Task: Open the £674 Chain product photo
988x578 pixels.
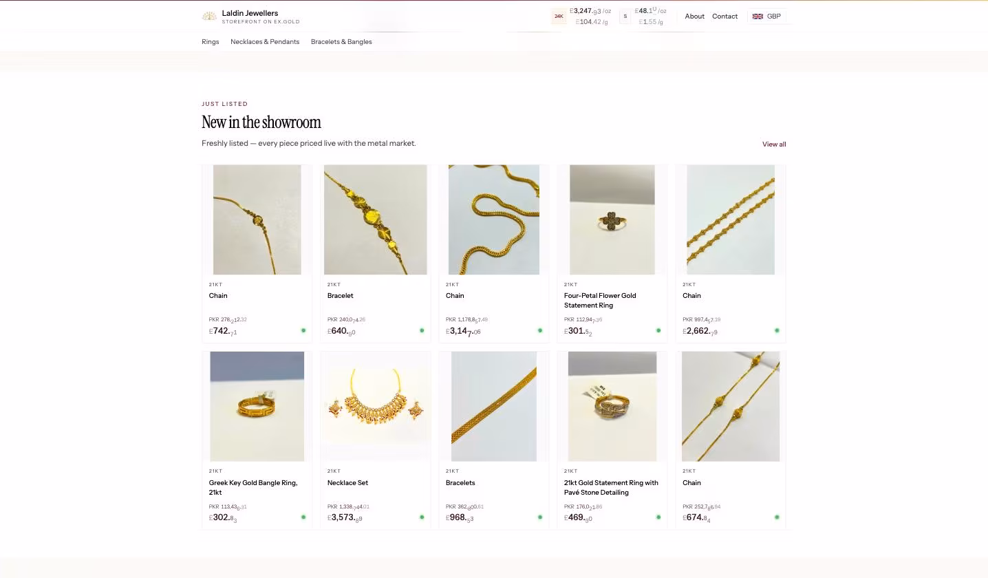Action: [x=731, y=407]
